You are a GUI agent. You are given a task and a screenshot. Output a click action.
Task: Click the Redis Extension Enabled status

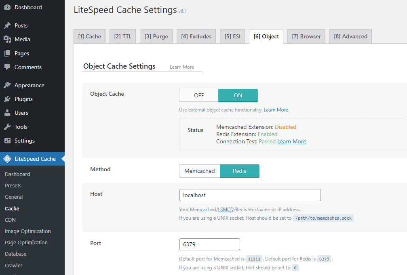(268, 134)
